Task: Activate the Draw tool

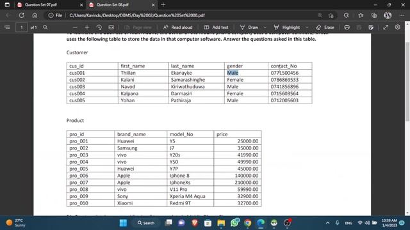Action: pos(249,27)
